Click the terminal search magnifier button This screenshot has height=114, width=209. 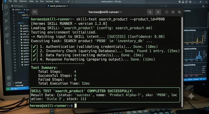pyautogui.click(x=150, y=12)
